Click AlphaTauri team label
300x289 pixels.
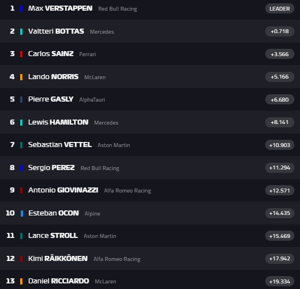click(92, 100)
